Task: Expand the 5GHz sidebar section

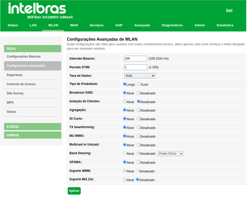Action: tap(33, 49)
